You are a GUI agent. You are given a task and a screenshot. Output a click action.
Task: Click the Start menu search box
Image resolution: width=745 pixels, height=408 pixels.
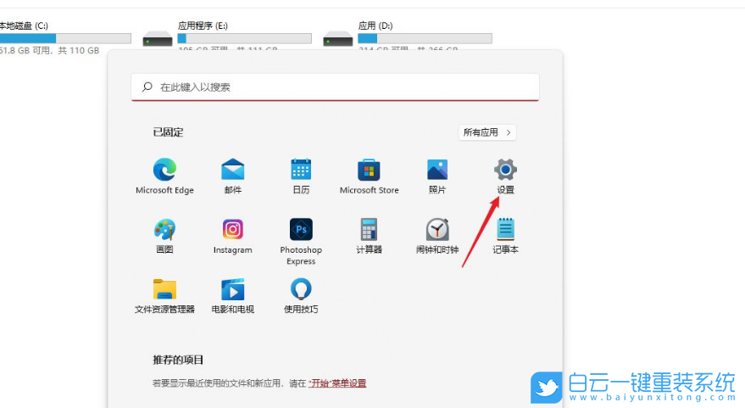335,87
